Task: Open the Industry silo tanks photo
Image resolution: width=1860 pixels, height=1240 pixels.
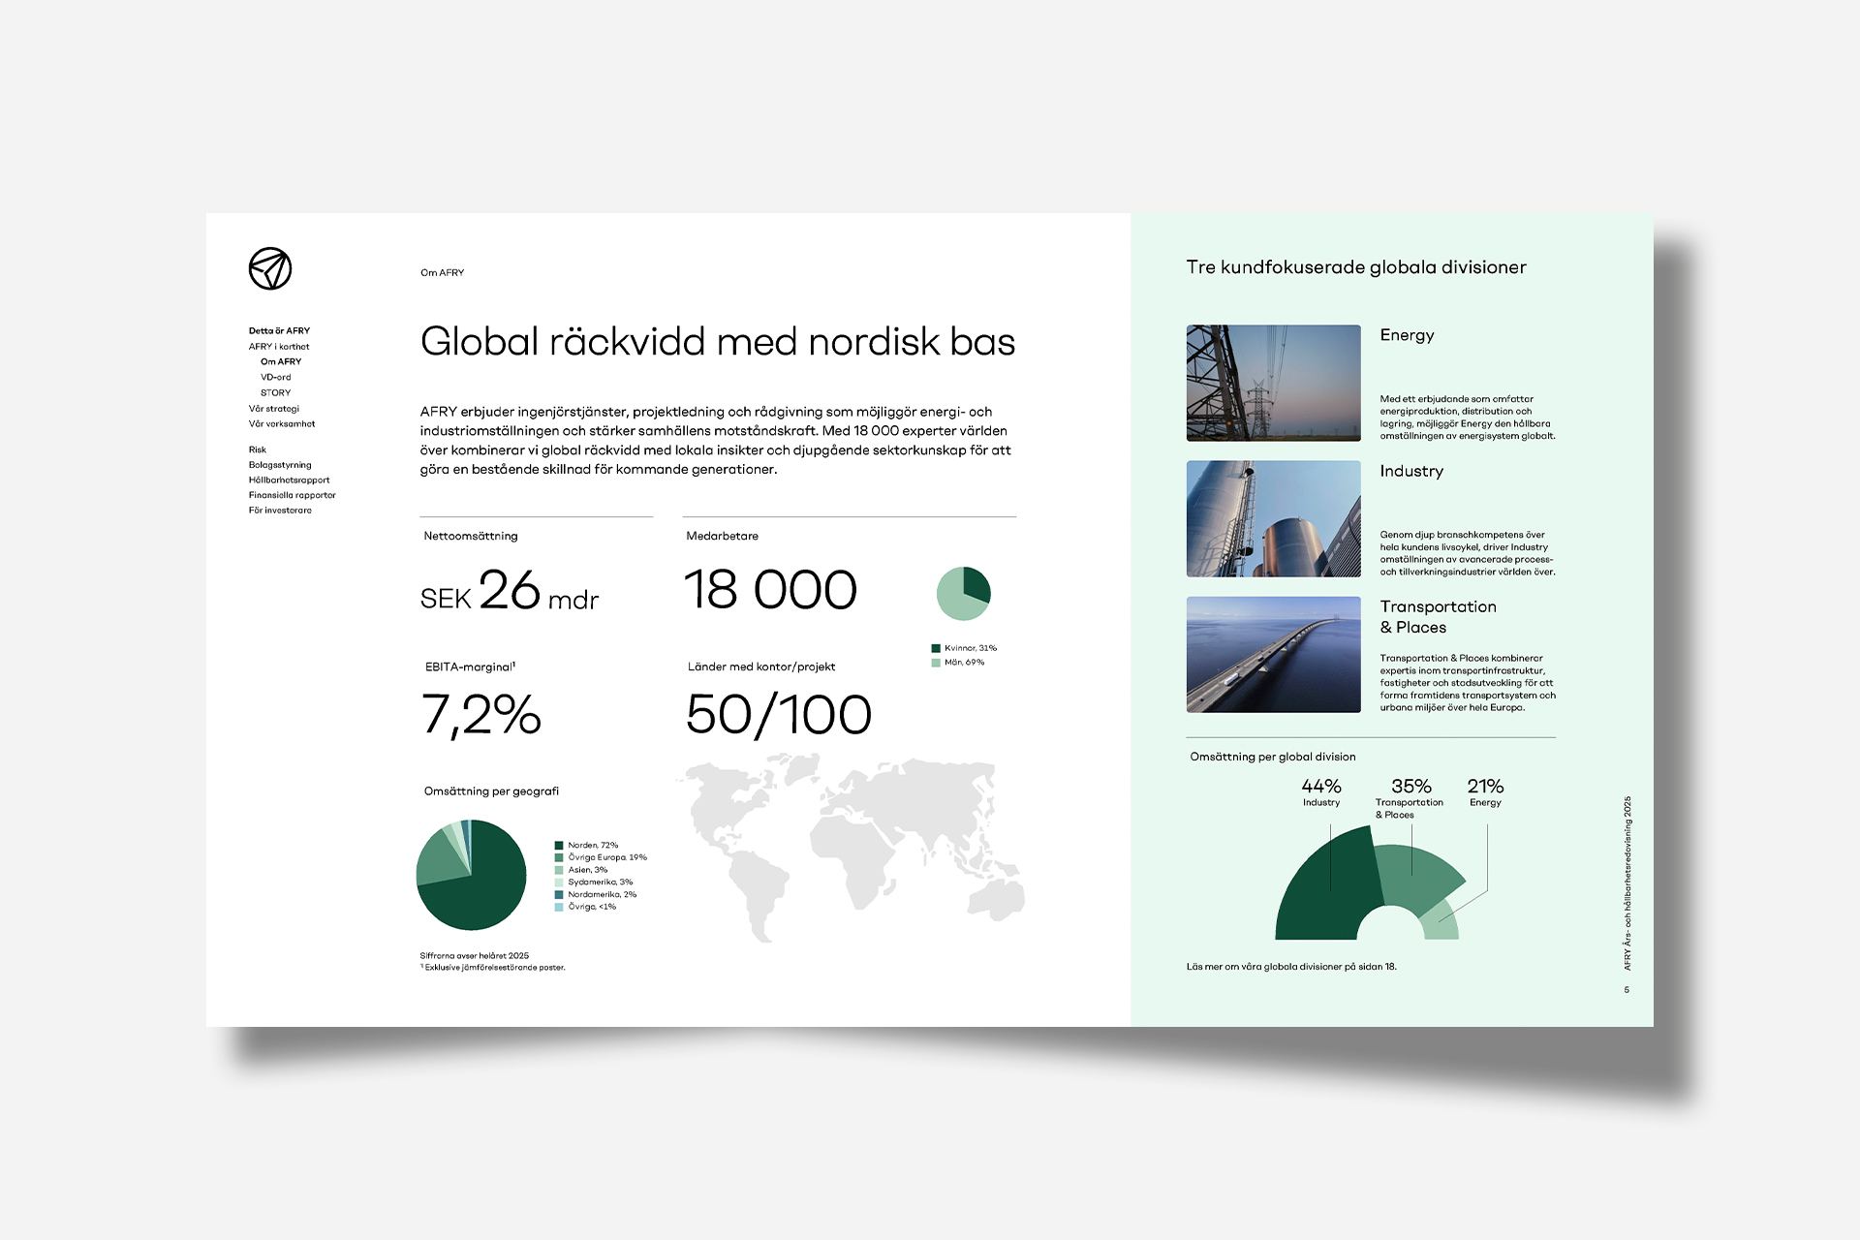Action: point(1273,519)
